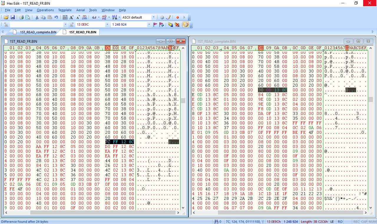Toggle LE endian indicator in status bar

pos(332,222)
